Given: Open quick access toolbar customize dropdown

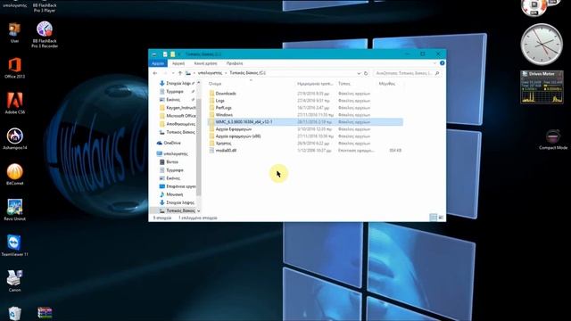Looking at the screenshot, I should point(179,54).
